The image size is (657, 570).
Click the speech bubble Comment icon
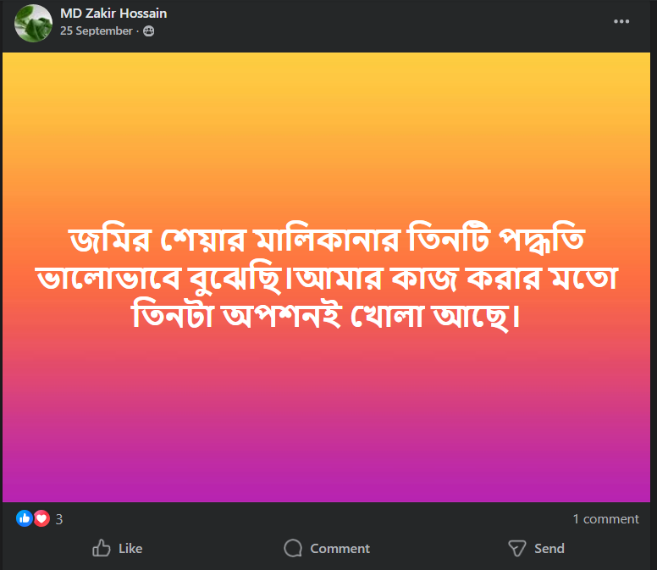click(293, 549)
